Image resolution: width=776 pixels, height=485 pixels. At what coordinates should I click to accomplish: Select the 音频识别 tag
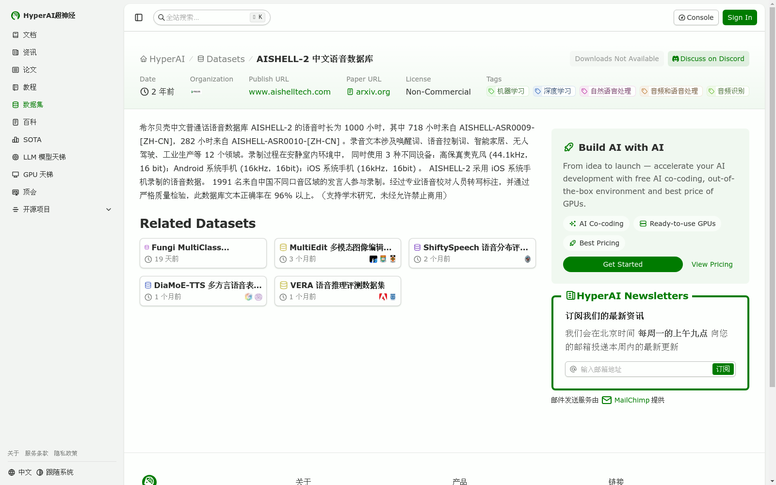tap(728, 91)
